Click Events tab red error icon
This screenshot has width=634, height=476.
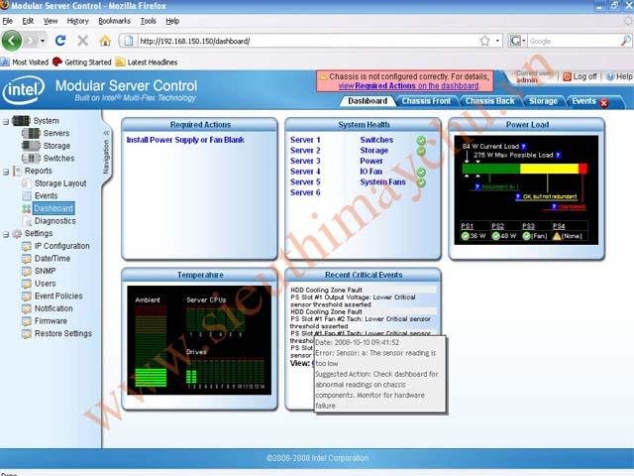click(604, 103)
